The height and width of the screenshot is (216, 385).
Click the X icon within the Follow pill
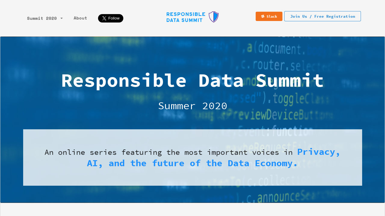[x=103, y=18]
